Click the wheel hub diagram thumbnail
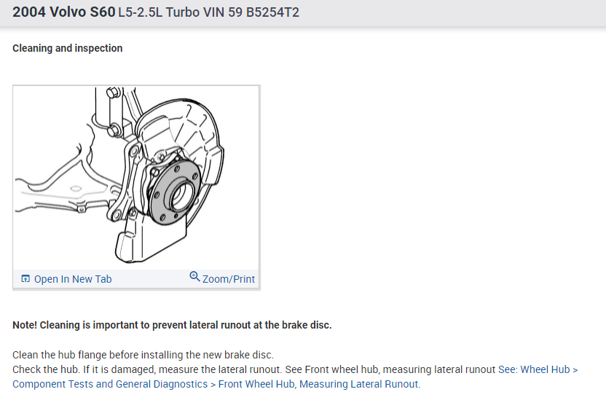This screenshot has width=606, height=408. pos(136,178)
